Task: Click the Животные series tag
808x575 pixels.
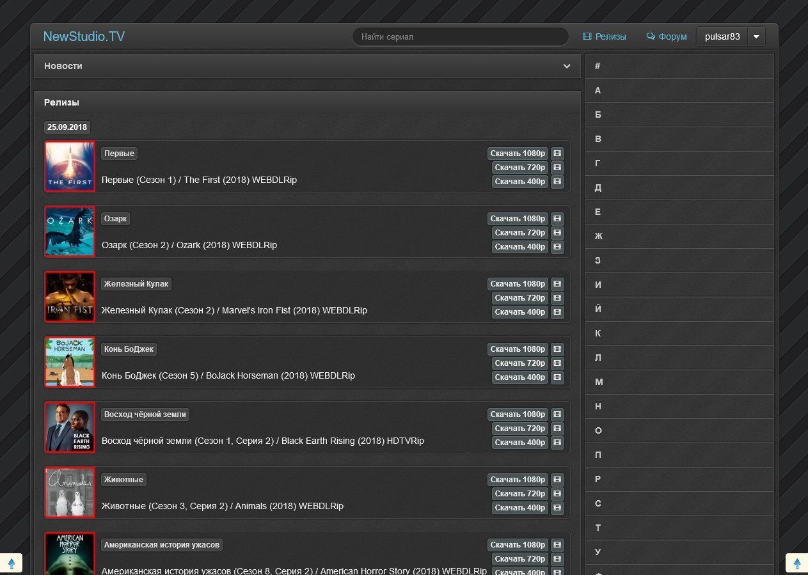Action: (x=124, y=480)
